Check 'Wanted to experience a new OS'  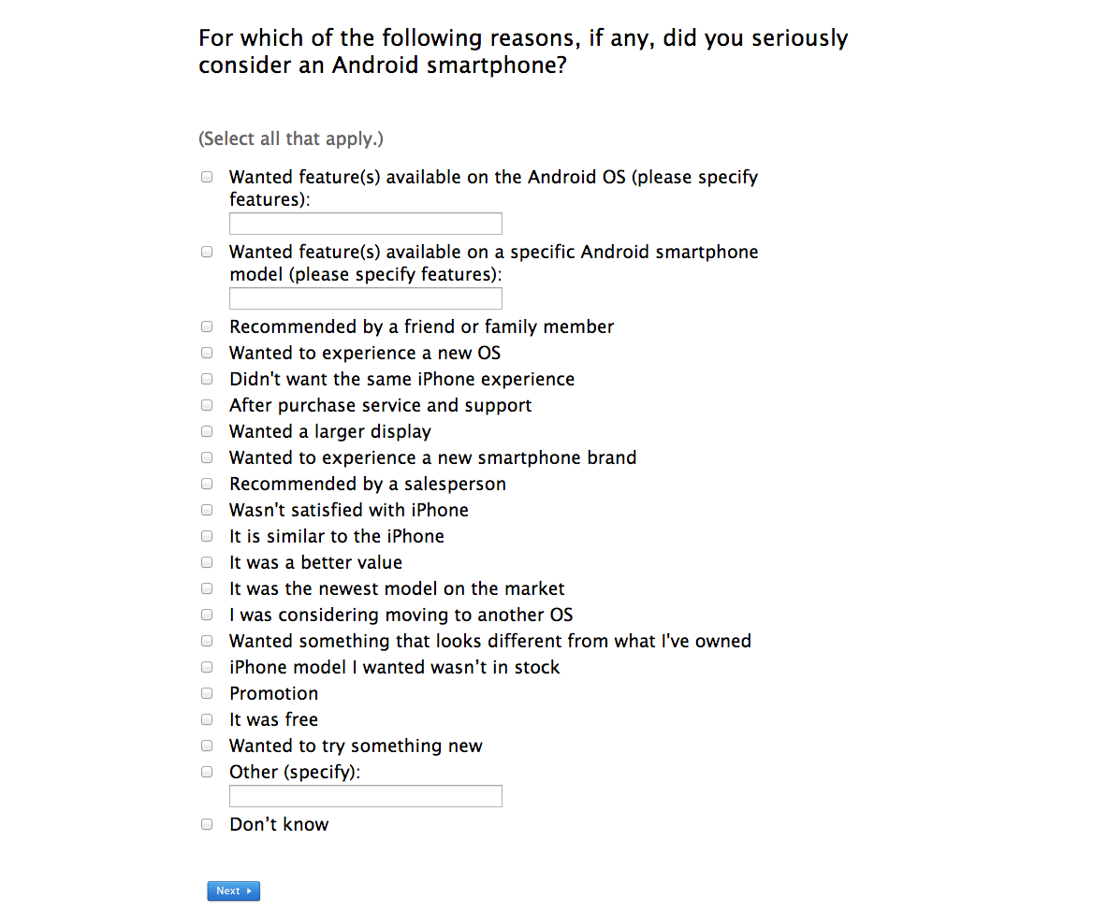(x=206, y=353)
